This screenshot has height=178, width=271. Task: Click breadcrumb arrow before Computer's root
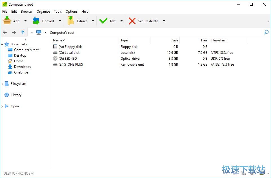pos(45,32)
